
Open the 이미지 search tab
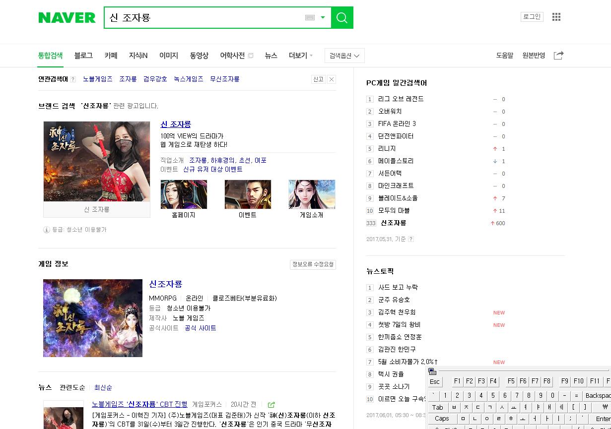pos(168,56)
